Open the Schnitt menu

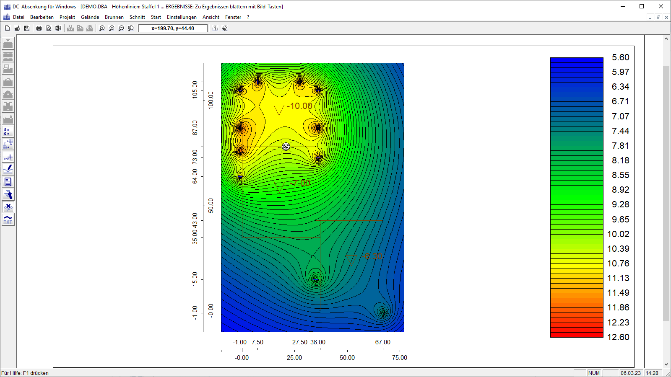click(x=137, y=17)
